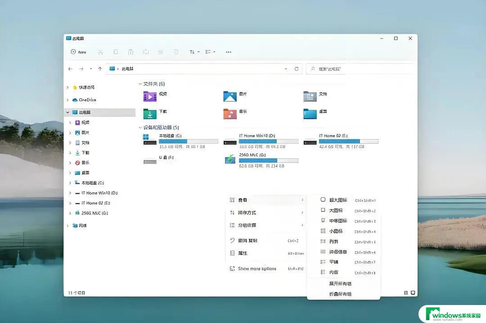The width and height of the screenshot is (486, 323).
Task: Go up one level with up arrow
Action: (x=100, y=69)
